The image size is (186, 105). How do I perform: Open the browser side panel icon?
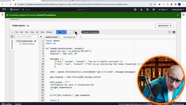[x=175, y=4]
